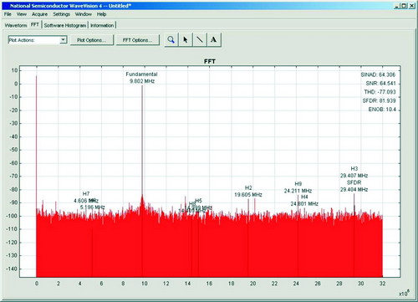The height and width of the screenshot is (302, 418).
Task: Click the FFT Options button
Action: click(x=138, y=40)
